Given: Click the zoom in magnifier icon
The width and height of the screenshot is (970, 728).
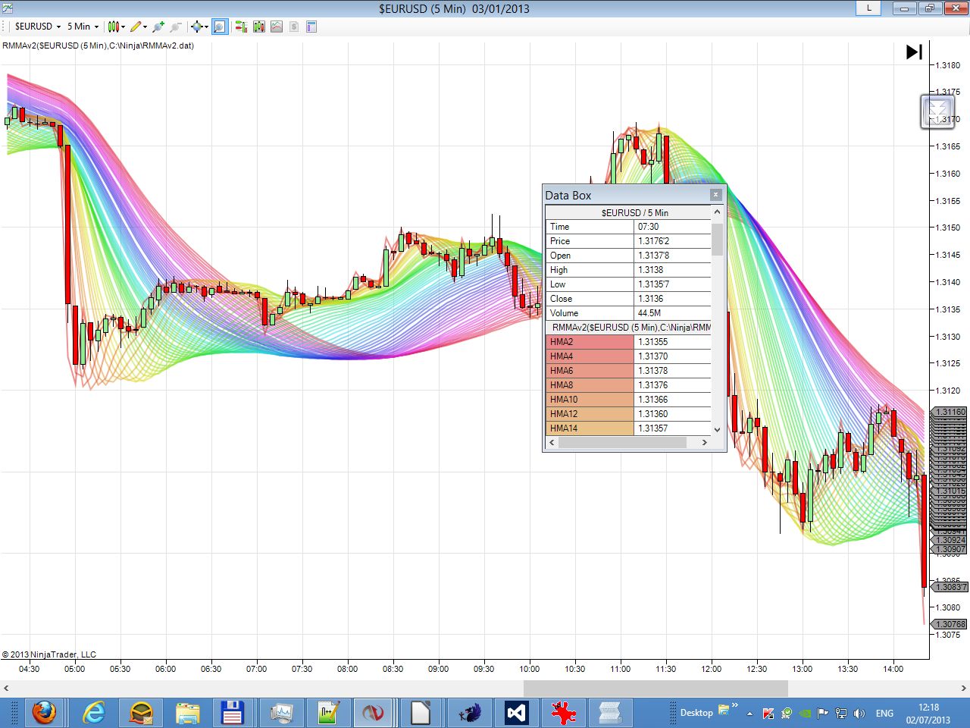Looking at the screenshot, I should pyautogui.click(x=158, y=27).
